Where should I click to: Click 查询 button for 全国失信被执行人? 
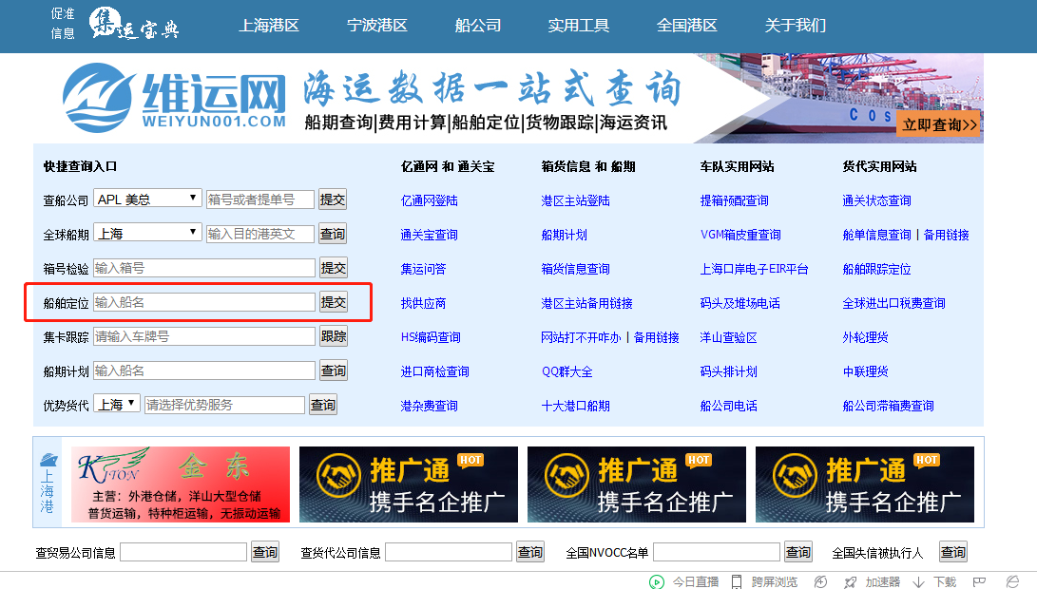pos(953,552)
